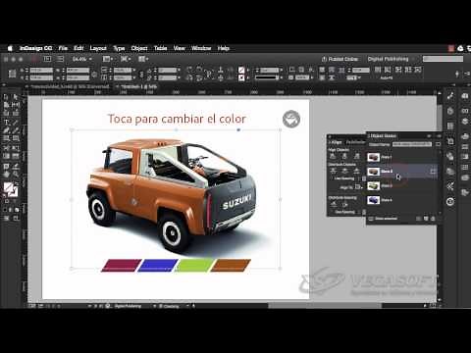Viewport: 471px width, 353px height.
Task: Click first Distribute Objects icon
Action: click(x=333, y=171)
